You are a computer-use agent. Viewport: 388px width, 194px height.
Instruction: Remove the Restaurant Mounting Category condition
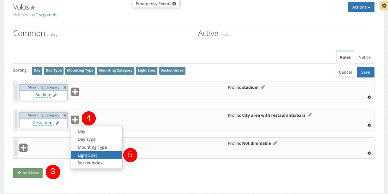click(x=65, y=115)
